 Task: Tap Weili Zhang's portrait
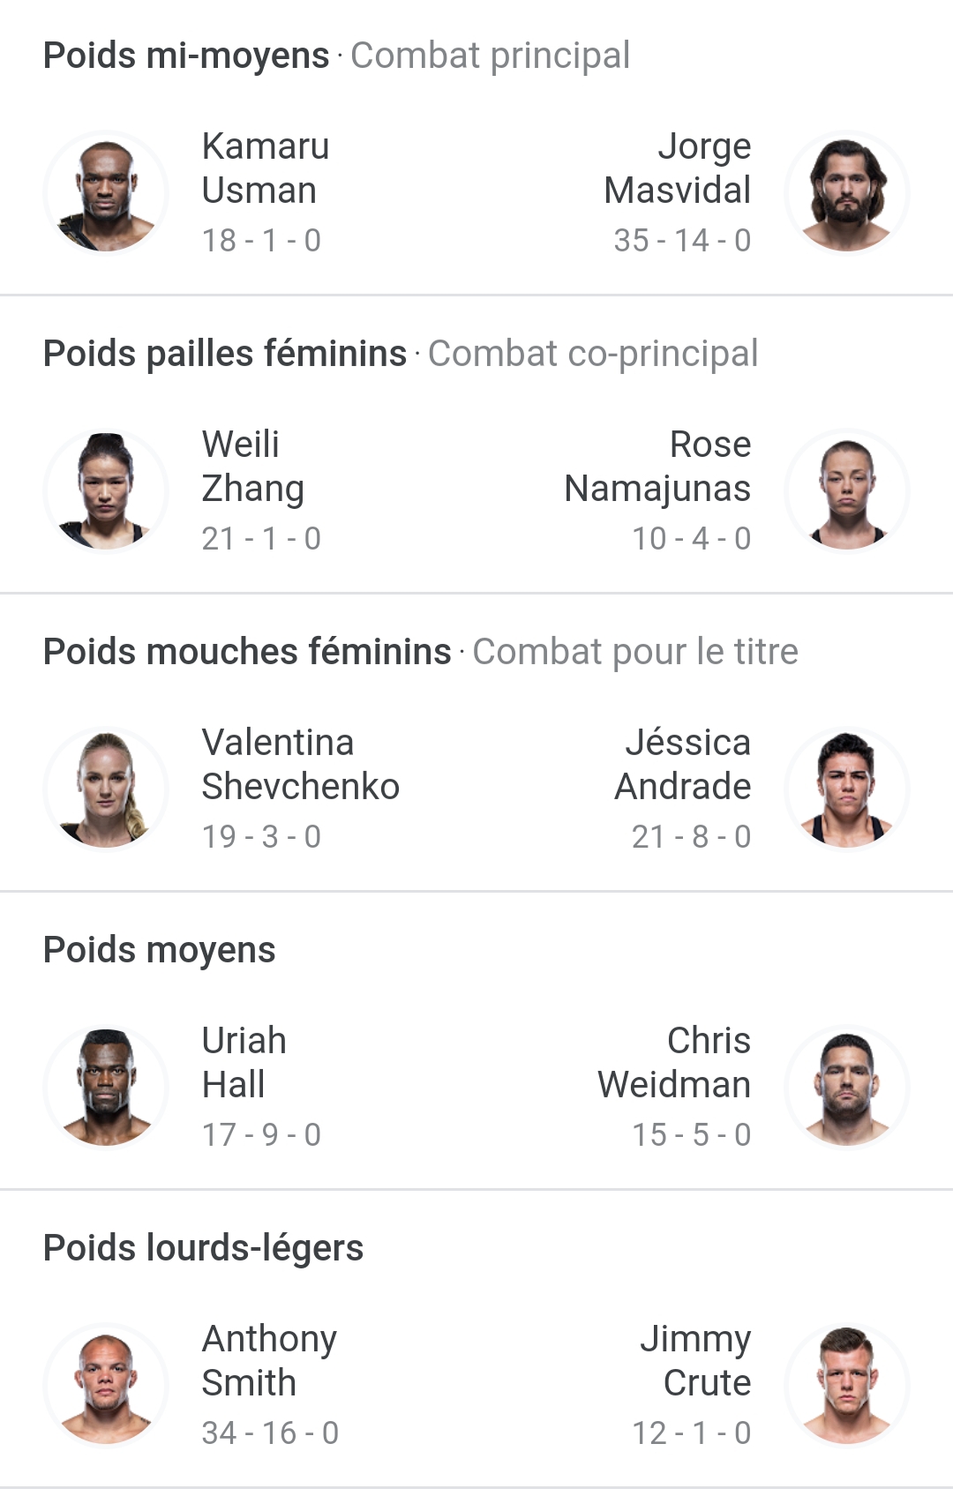click(x=106, y=490)
